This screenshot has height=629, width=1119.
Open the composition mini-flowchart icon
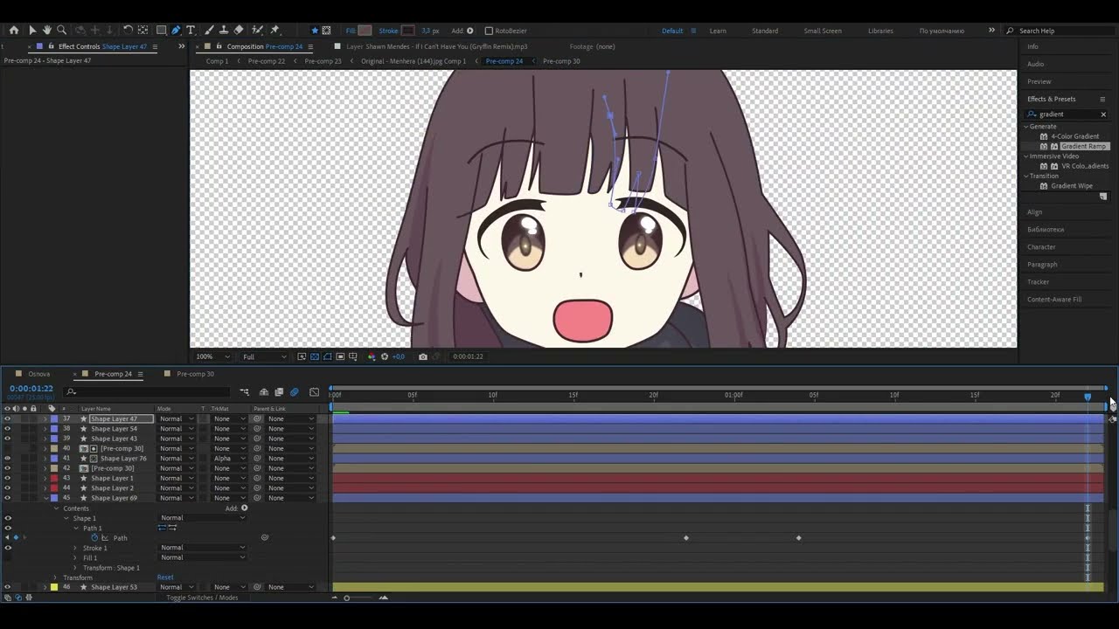244,392
